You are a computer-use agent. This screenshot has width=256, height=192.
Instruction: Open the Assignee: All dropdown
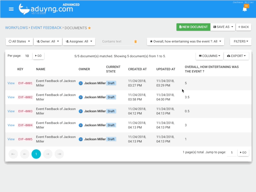[x=79, y=41]
